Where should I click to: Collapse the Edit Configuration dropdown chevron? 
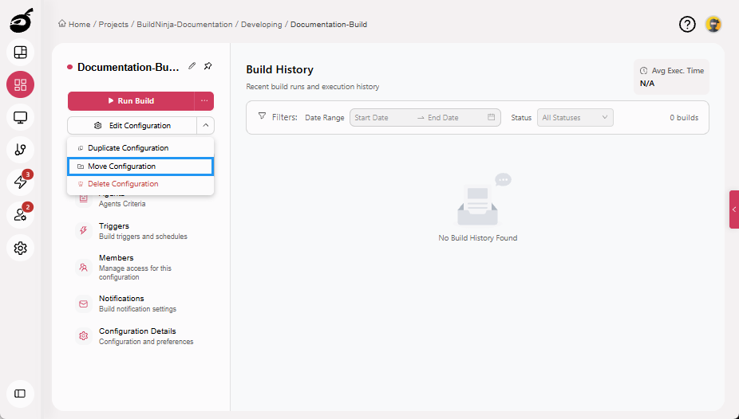(x=205, y=126)
